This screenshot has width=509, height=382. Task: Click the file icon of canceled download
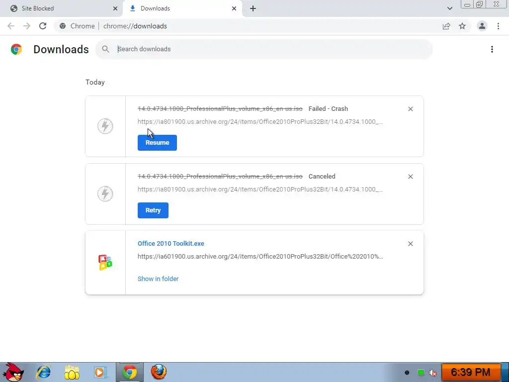[x=105, y=193]
